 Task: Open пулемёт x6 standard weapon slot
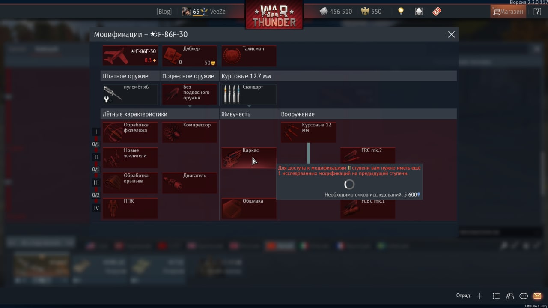(130, 94)
